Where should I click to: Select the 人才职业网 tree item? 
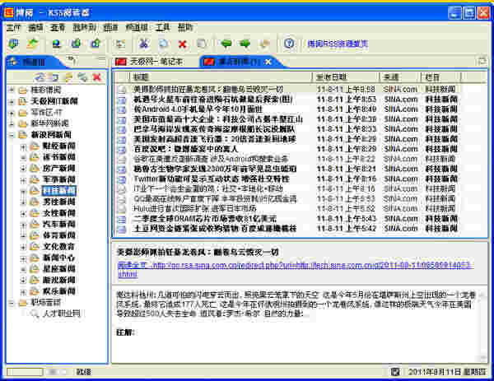61,314
